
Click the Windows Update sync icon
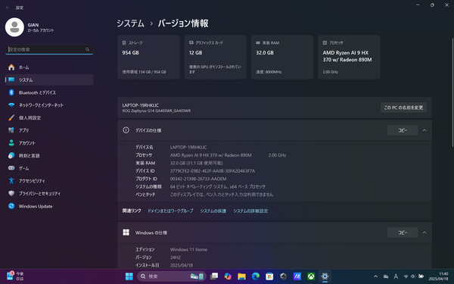[x=11, y=206]
